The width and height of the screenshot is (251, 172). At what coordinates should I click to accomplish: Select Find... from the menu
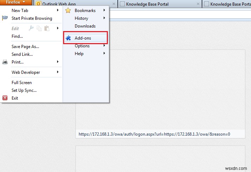[17, 36]
